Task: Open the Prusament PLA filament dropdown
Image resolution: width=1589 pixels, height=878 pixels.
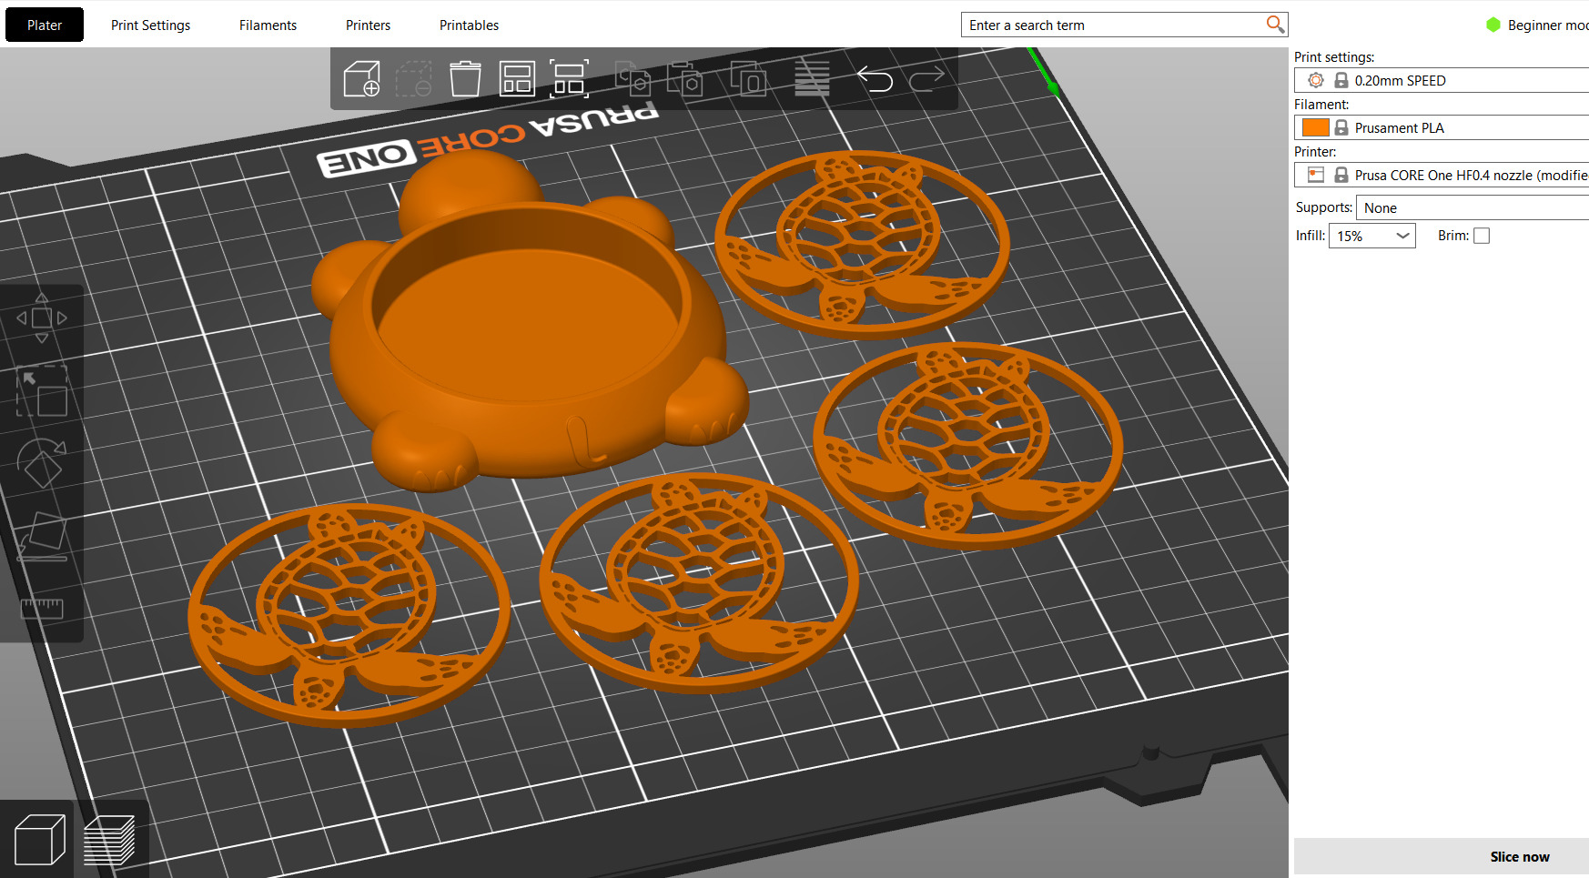Action: 1442,127
